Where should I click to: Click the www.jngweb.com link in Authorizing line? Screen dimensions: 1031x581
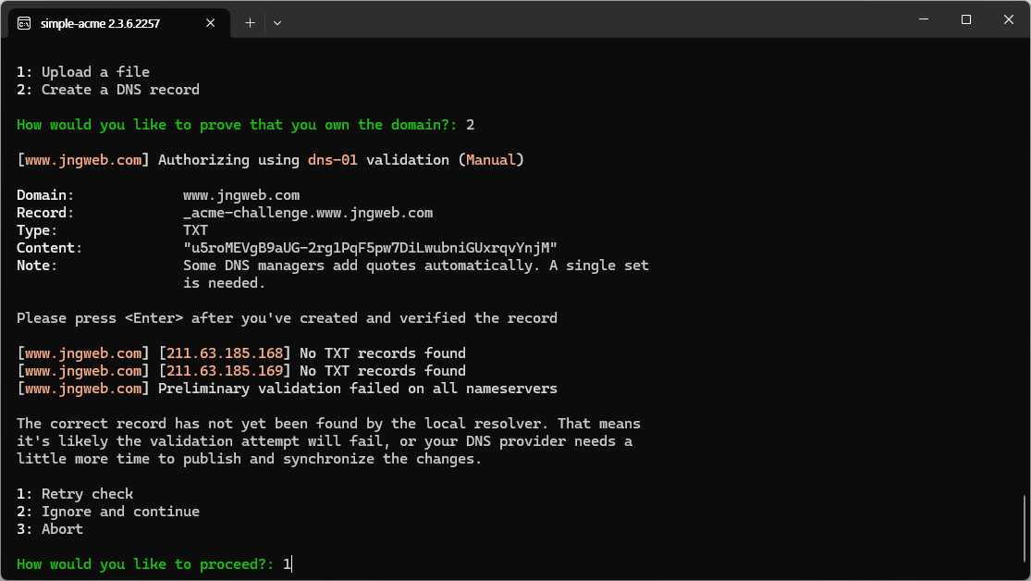point(83,160)
